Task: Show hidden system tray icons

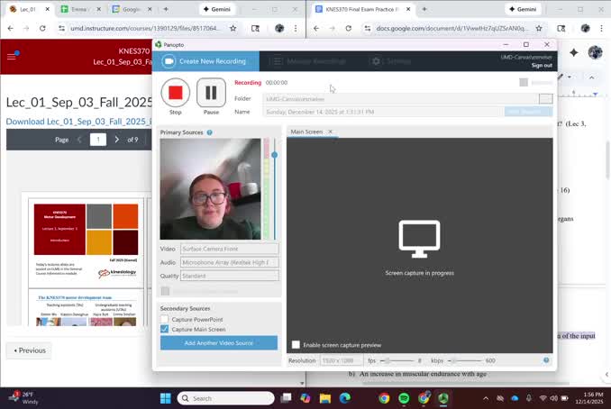Action: coord(486,398)
